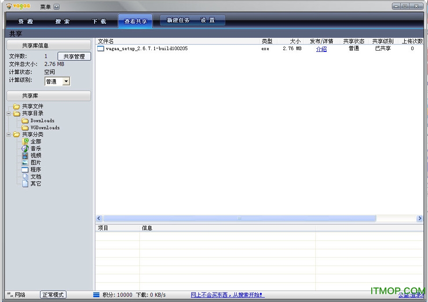428x302 pixels.
Task: Click the 上传次数 column header
Action: [x=411, y=41]
